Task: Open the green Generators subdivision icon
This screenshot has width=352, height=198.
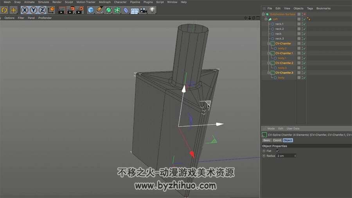Action: (108, 10)
